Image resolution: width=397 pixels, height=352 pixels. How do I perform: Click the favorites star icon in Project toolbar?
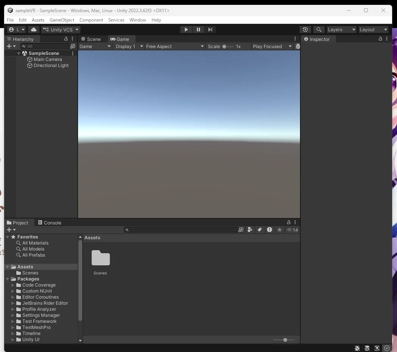[x=280, y=230]
